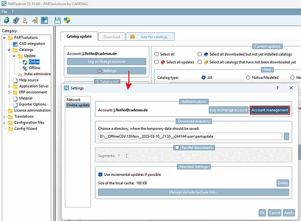
Task: Click the Cancel button
Action: tap(275, 213)
